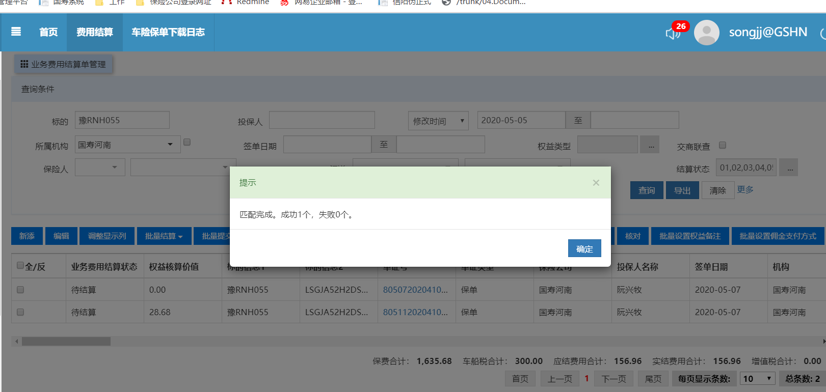Image resolution: width=826 pixels, height=392 pixels.
Task: Expand 所属机构 dropdown showing 国寿河南
Action: tap(127, 145)
